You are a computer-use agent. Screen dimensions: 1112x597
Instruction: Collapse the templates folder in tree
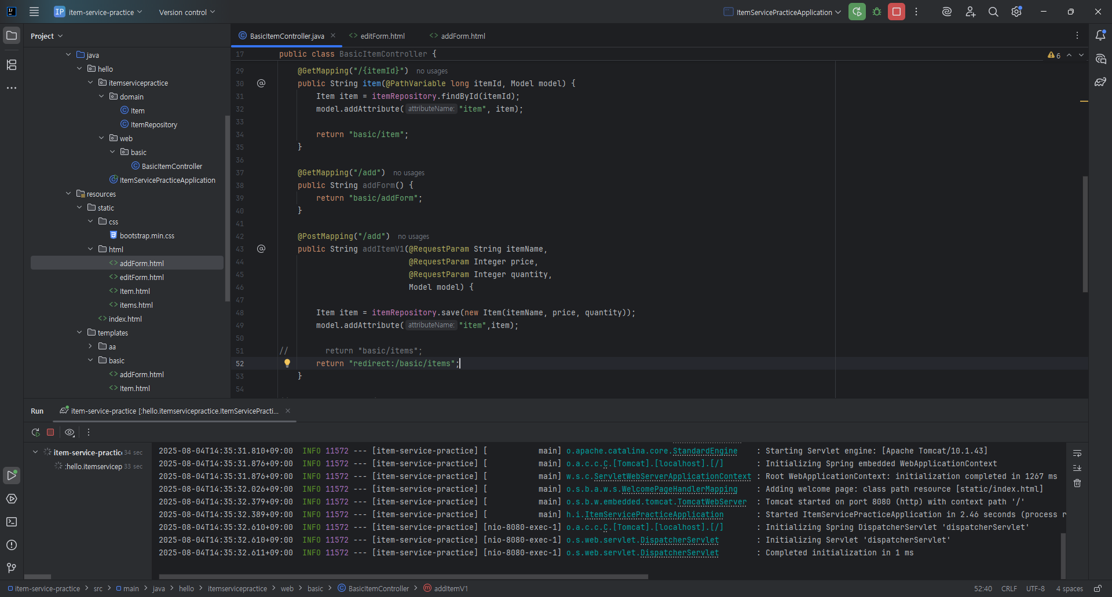pos(80,333)
